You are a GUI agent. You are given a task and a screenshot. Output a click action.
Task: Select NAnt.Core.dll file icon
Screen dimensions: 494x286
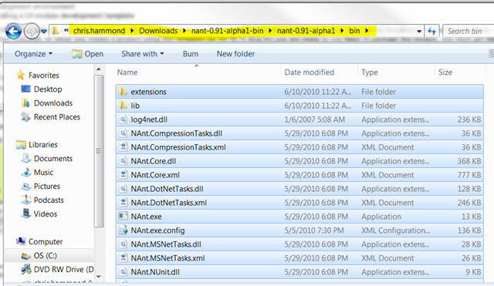123,161
